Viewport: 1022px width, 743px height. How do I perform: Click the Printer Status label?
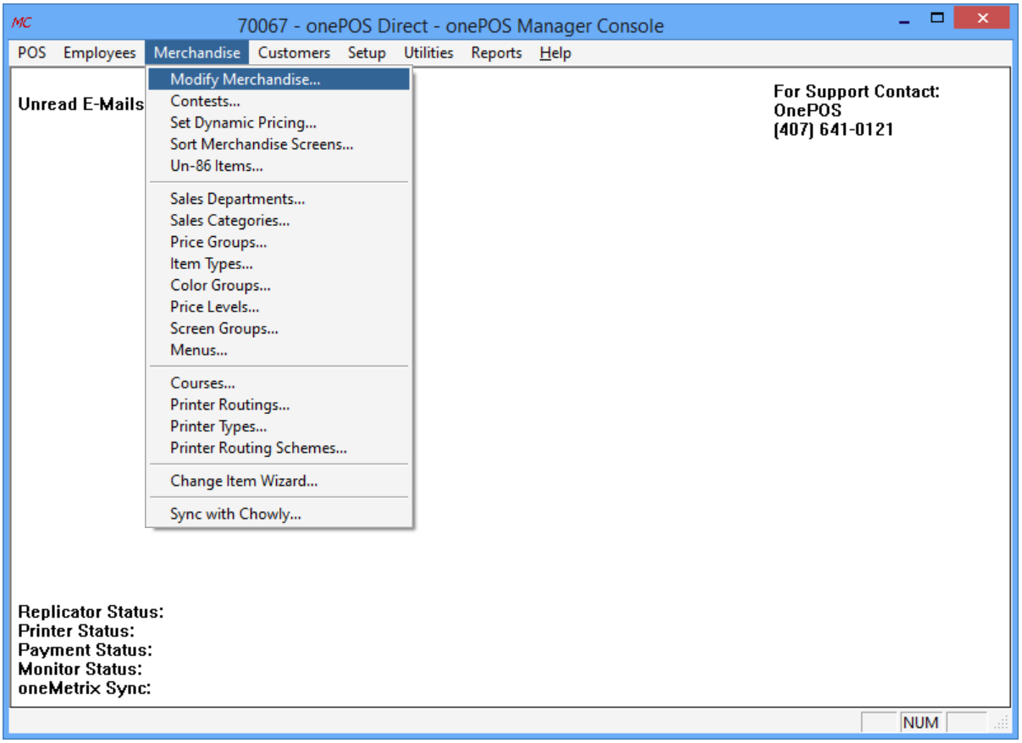tap(76, 631)
